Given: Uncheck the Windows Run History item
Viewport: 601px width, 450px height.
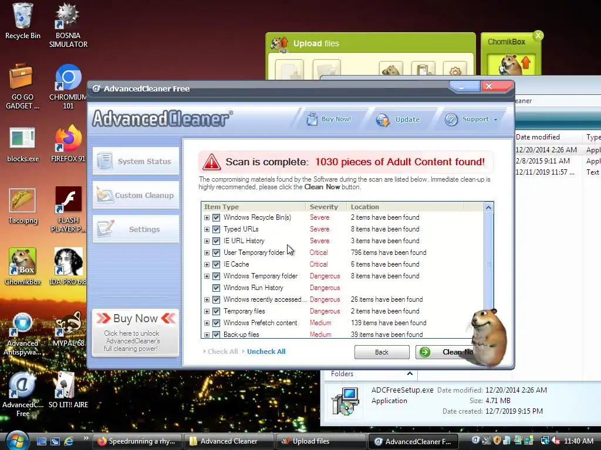Looking at the screenshot, I should click(x=216, y=288).
